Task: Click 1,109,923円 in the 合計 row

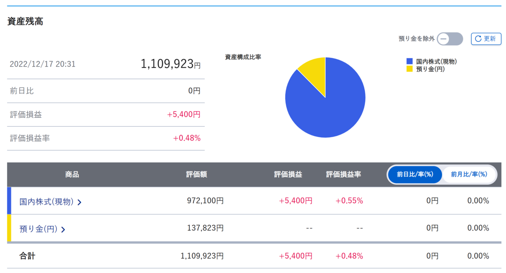Action: click(202, 256)
